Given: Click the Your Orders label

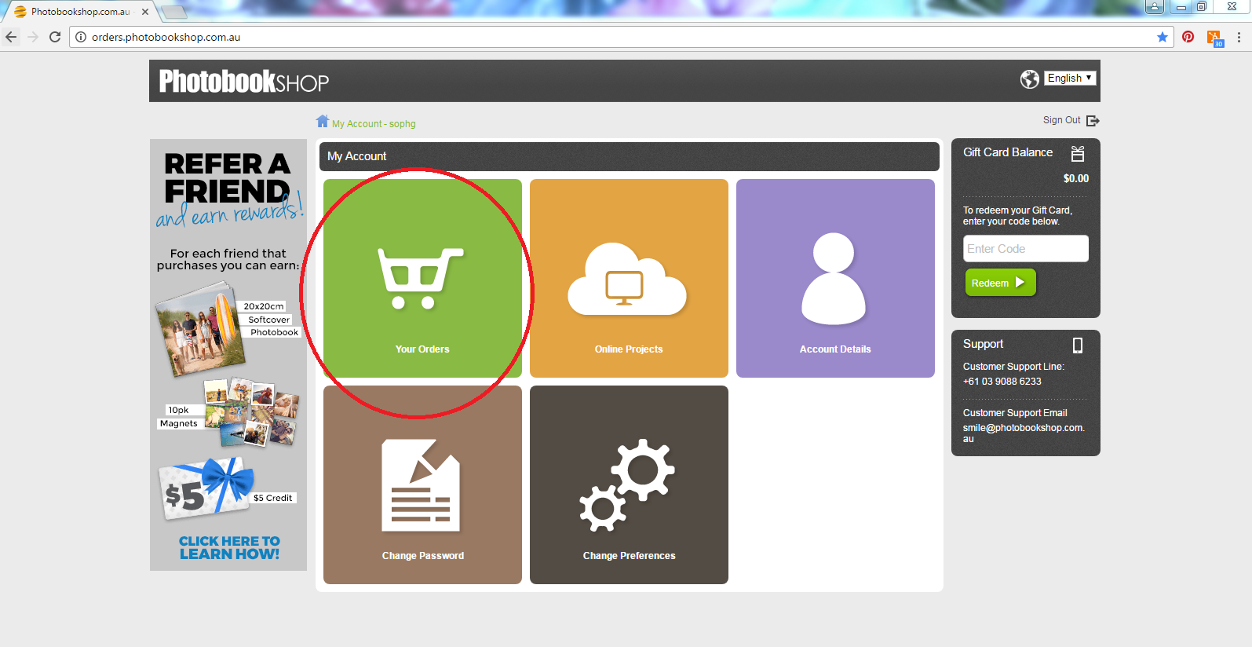Looking at the screenshot, I should (422, 349).
